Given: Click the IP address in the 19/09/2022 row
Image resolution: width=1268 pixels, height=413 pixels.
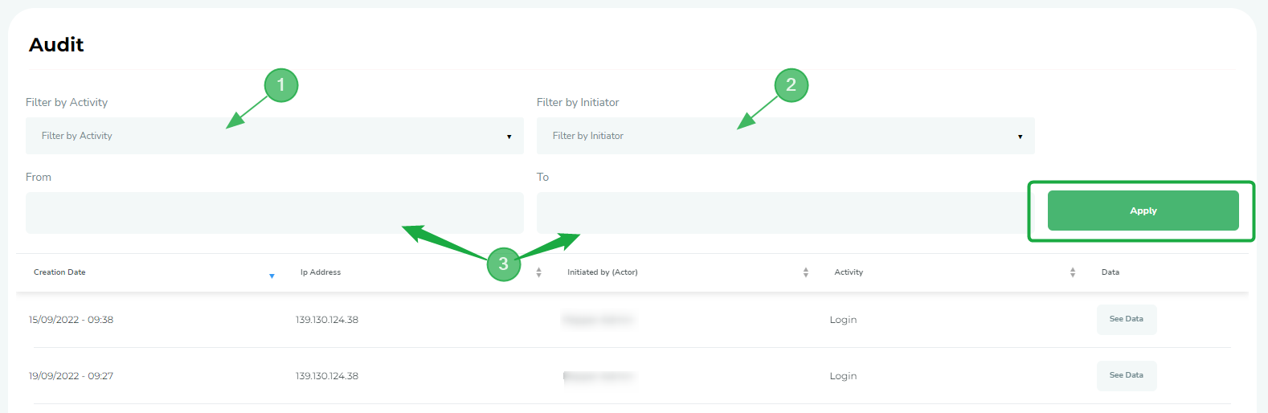Looking at the screenshot, I should [326, 376].
